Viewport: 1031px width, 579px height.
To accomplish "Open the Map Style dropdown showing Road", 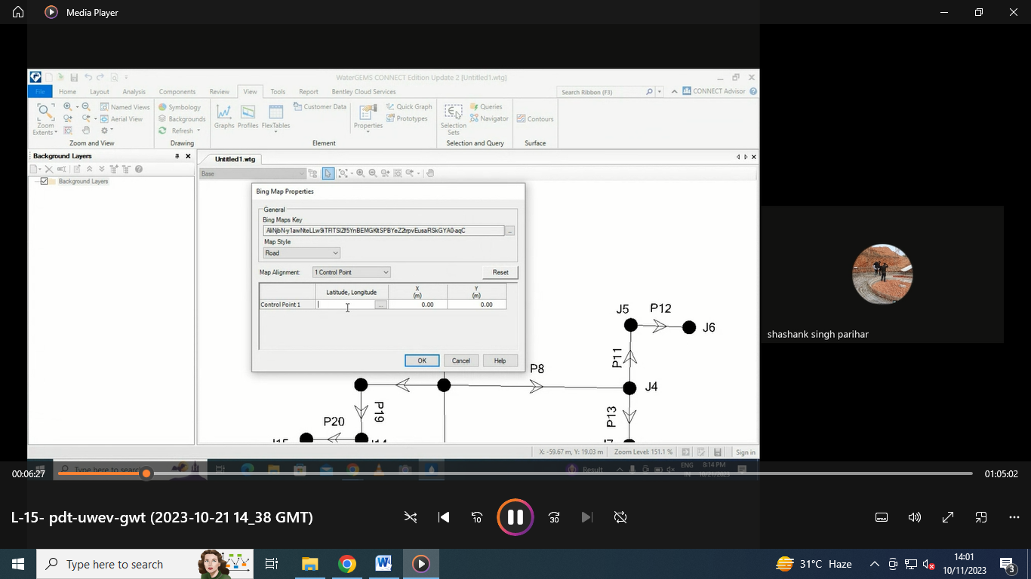I will (302, 253).
